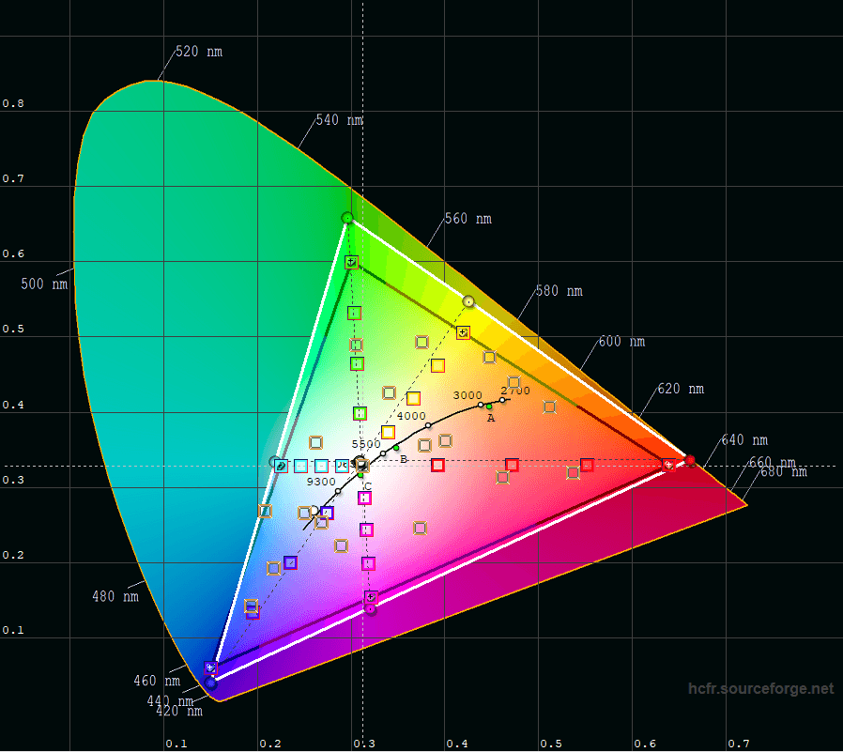Select the green primary marker at the triangle top
This screenshot has width=843, height=752.
[x=347, y=218]
